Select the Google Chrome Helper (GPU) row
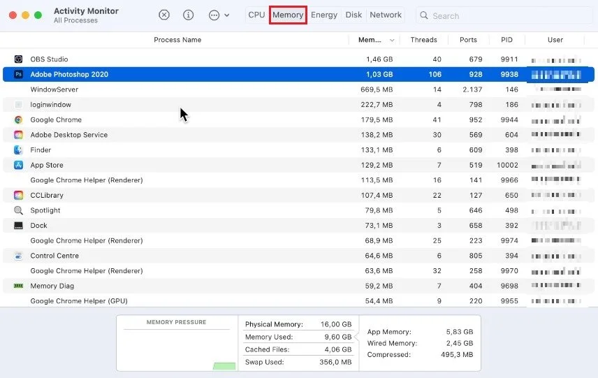 (x=298, y=301)
